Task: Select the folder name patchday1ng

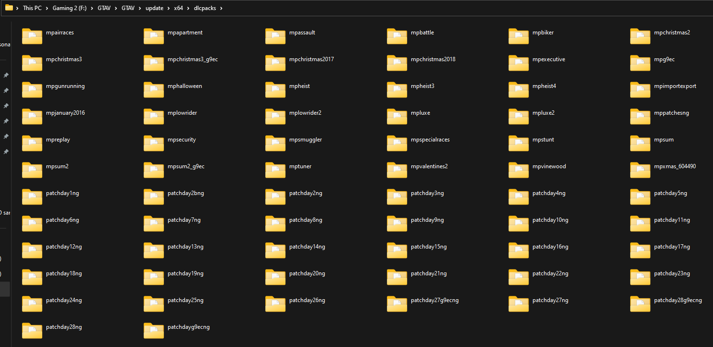Action: pos(63,193)
